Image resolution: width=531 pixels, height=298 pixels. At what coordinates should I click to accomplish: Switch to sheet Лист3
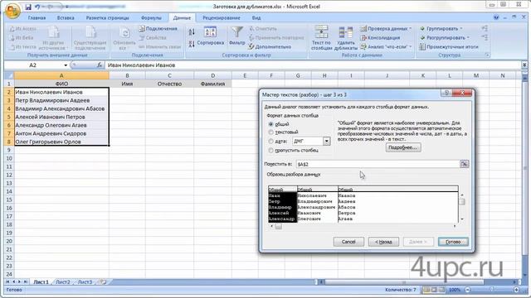click(85, 281)
